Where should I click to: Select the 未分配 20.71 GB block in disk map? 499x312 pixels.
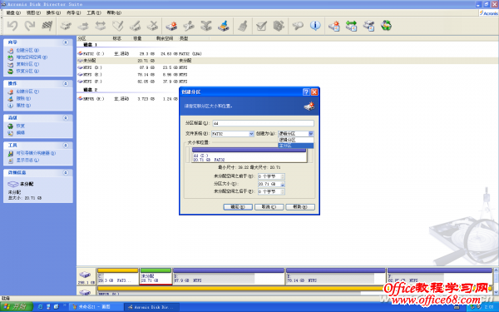point(156,276)
